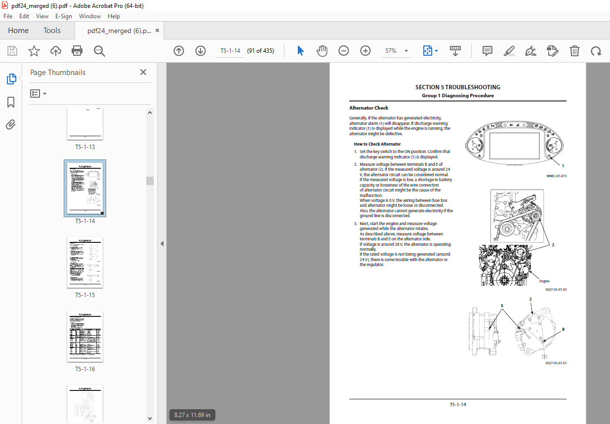Viewport: 610px width, 424px height.
Task: Select the pdf24_merged document tab
Action: [120, 31]
